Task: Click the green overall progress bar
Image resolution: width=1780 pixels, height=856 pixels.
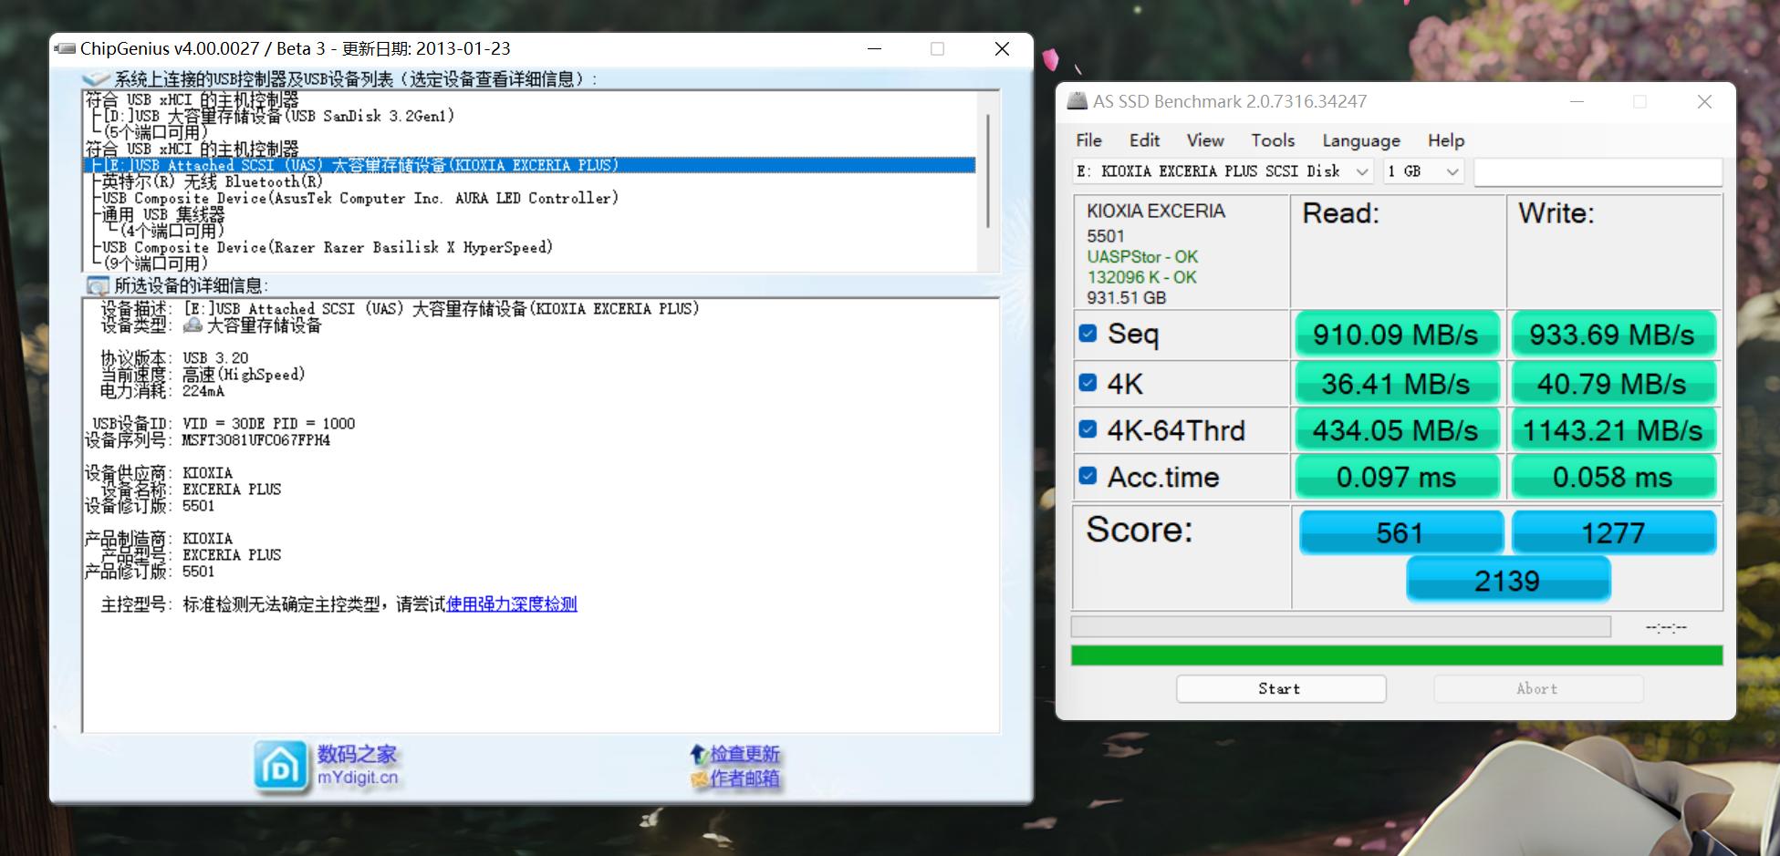Action: (1397, 655)
